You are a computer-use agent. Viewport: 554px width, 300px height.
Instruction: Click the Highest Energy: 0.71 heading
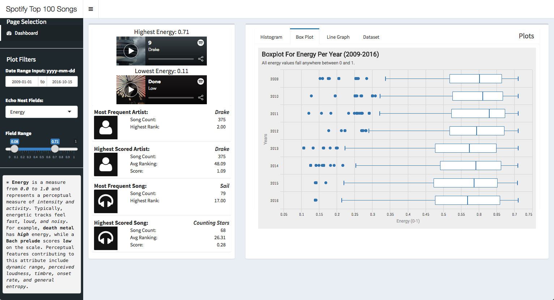tap(162, 32)
